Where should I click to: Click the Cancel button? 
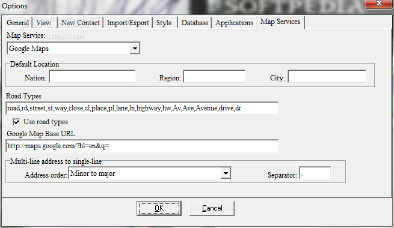[212, 208]
